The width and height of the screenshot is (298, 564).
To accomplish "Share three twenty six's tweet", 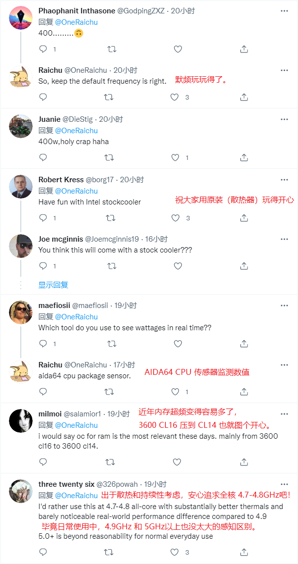I will pos(244,552).
